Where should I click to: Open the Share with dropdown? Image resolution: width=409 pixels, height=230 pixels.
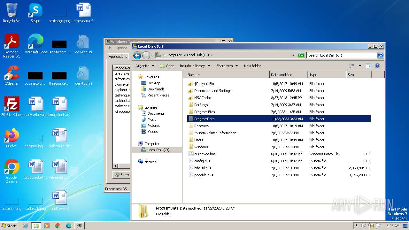click(x=227, y=66)
